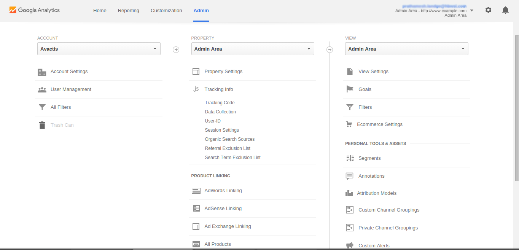Click the vertical page scrollbar

click(516, 107)
